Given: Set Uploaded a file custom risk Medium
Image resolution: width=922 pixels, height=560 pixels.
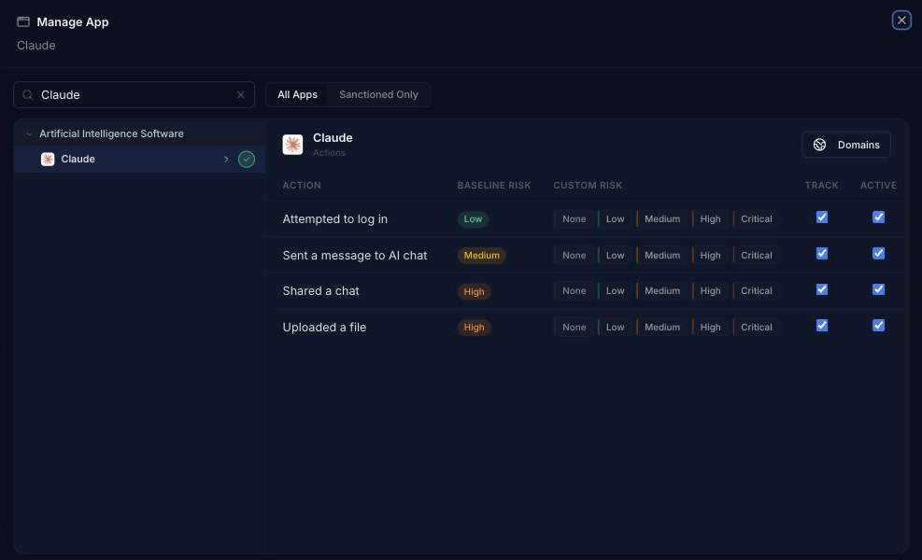Looking at the screenshot, I should (662, 328).
